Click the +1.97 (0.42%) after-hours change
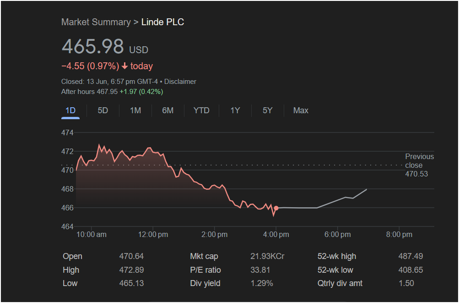This screenshot has height=303, width=459. coord(141,92)
